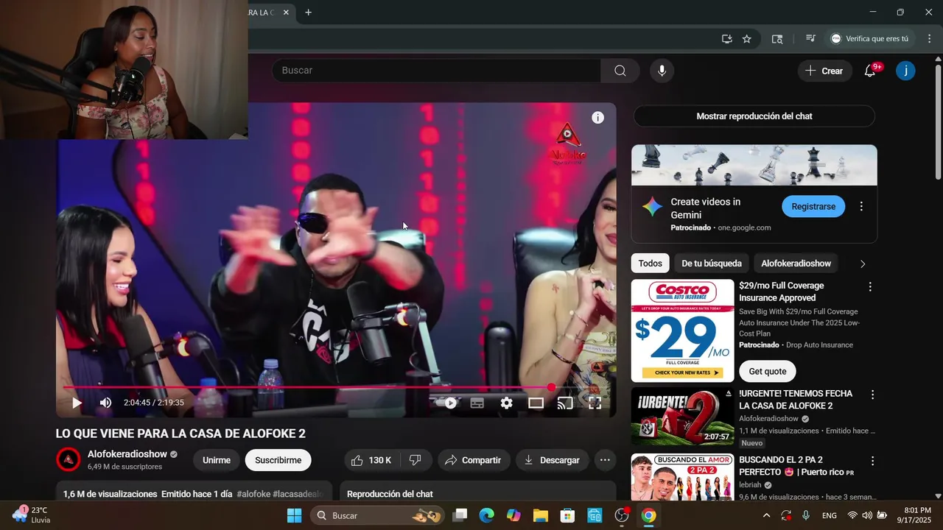The height and width of the screenshot is (530, 943).
Task: Click #alofoke hashtag in description
Action: [253, 494]
